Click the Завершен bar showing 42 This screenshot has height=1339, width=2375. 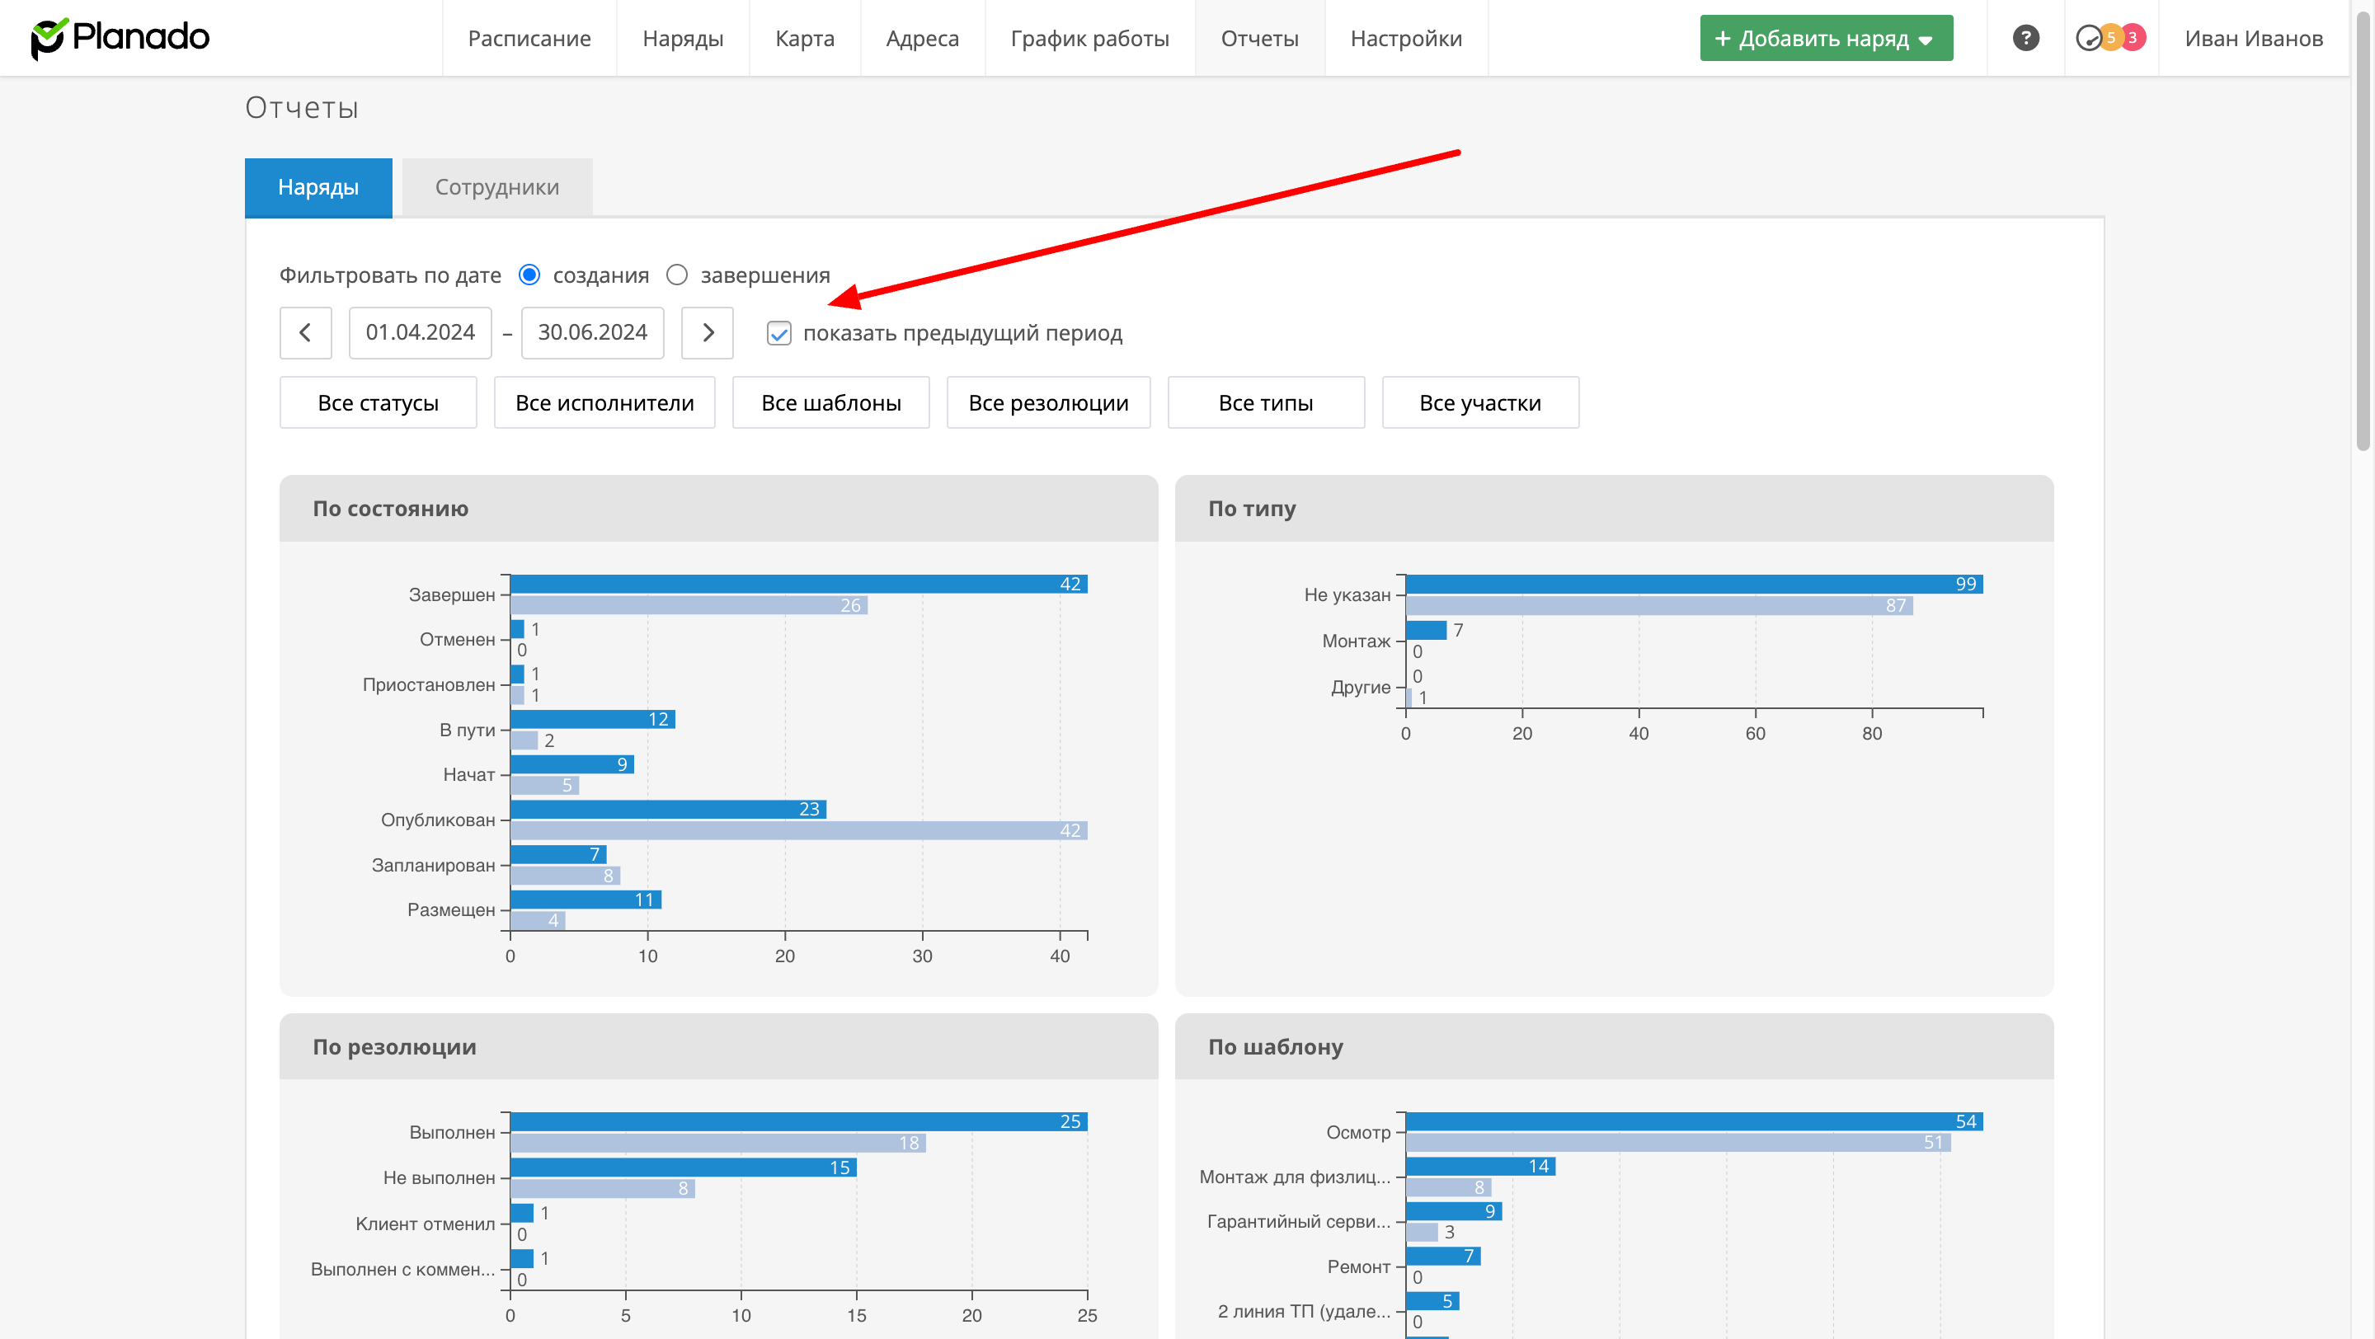[798, 585]
